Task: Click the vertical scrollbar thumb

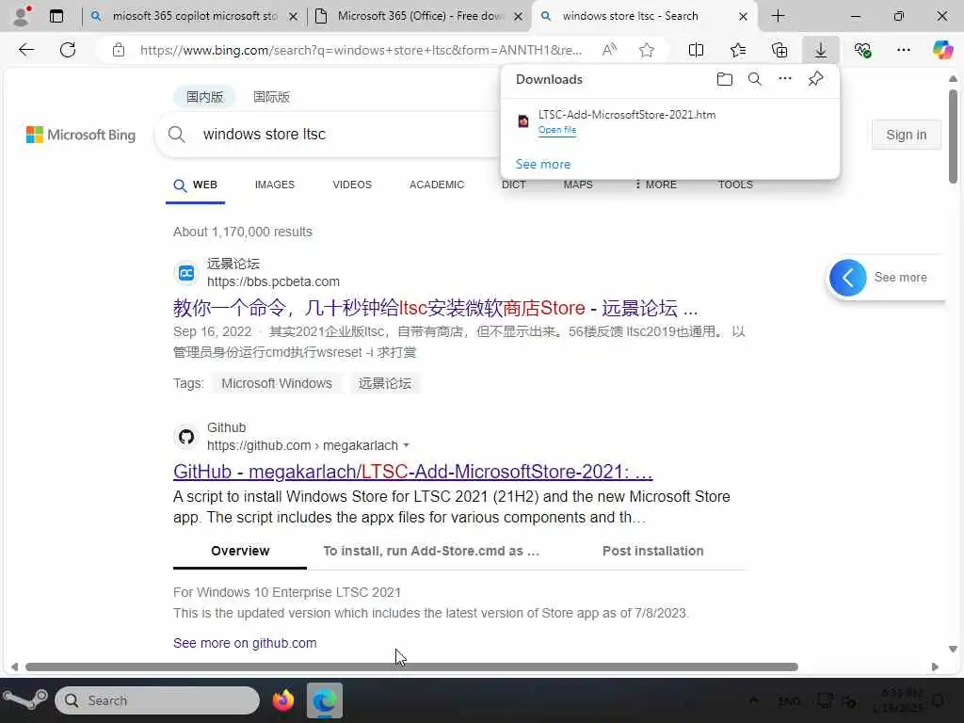Action: point(953,137)
